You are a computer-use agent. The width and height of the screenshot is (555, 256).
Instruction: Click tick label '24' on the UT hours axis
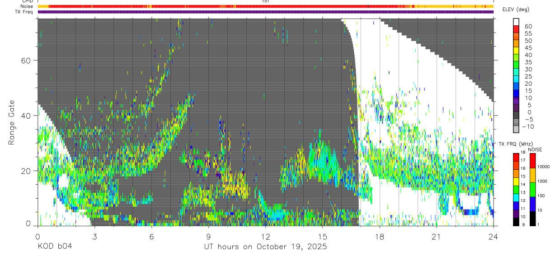point(494,236)
